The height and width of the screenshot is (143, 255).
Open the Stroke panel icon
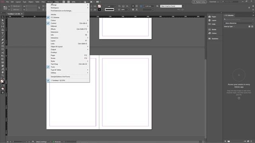210,29
